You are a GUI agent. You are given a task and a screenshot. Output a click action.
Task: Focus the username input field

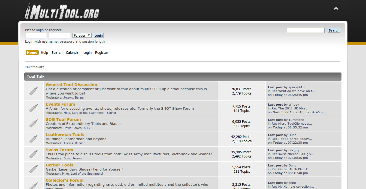(36, 36)
